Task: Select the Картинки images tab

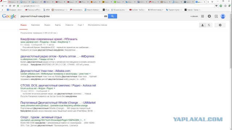Action: pyautogui.click(x=36, y=25)
